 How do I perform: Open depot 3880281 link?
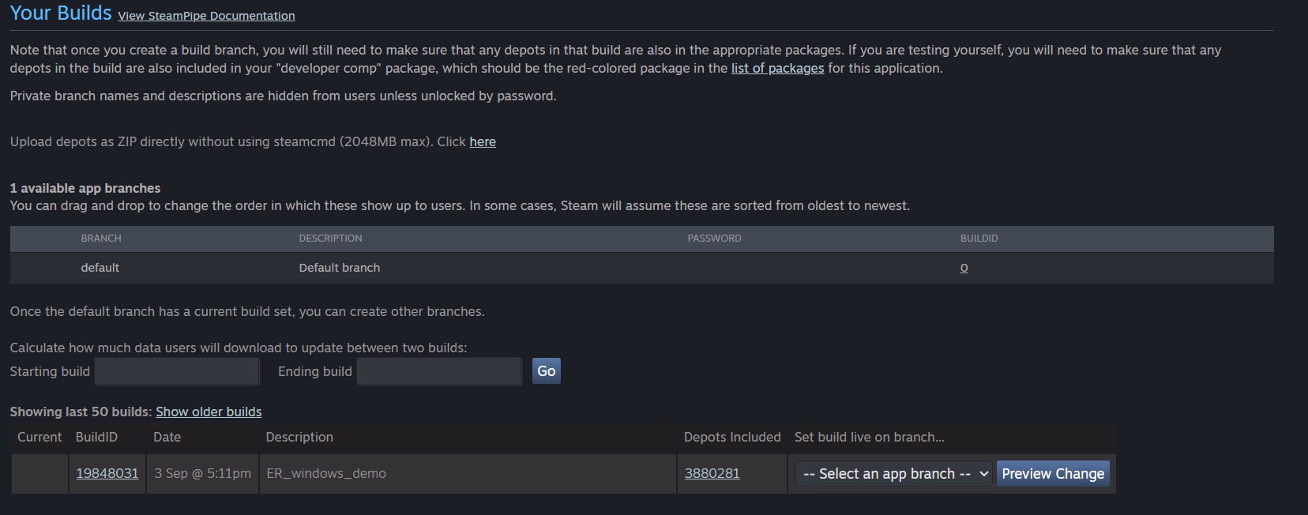coord(712,474)
